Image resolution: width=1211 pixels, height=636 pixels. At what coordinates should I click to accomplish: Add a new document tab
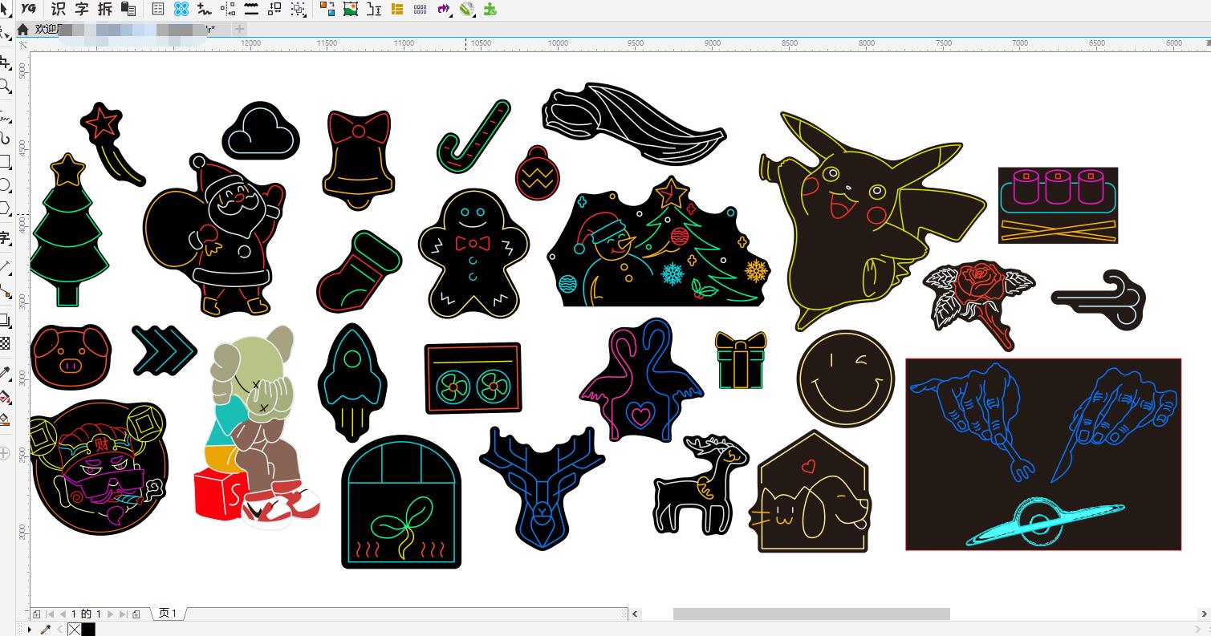(x=239, y=29)
